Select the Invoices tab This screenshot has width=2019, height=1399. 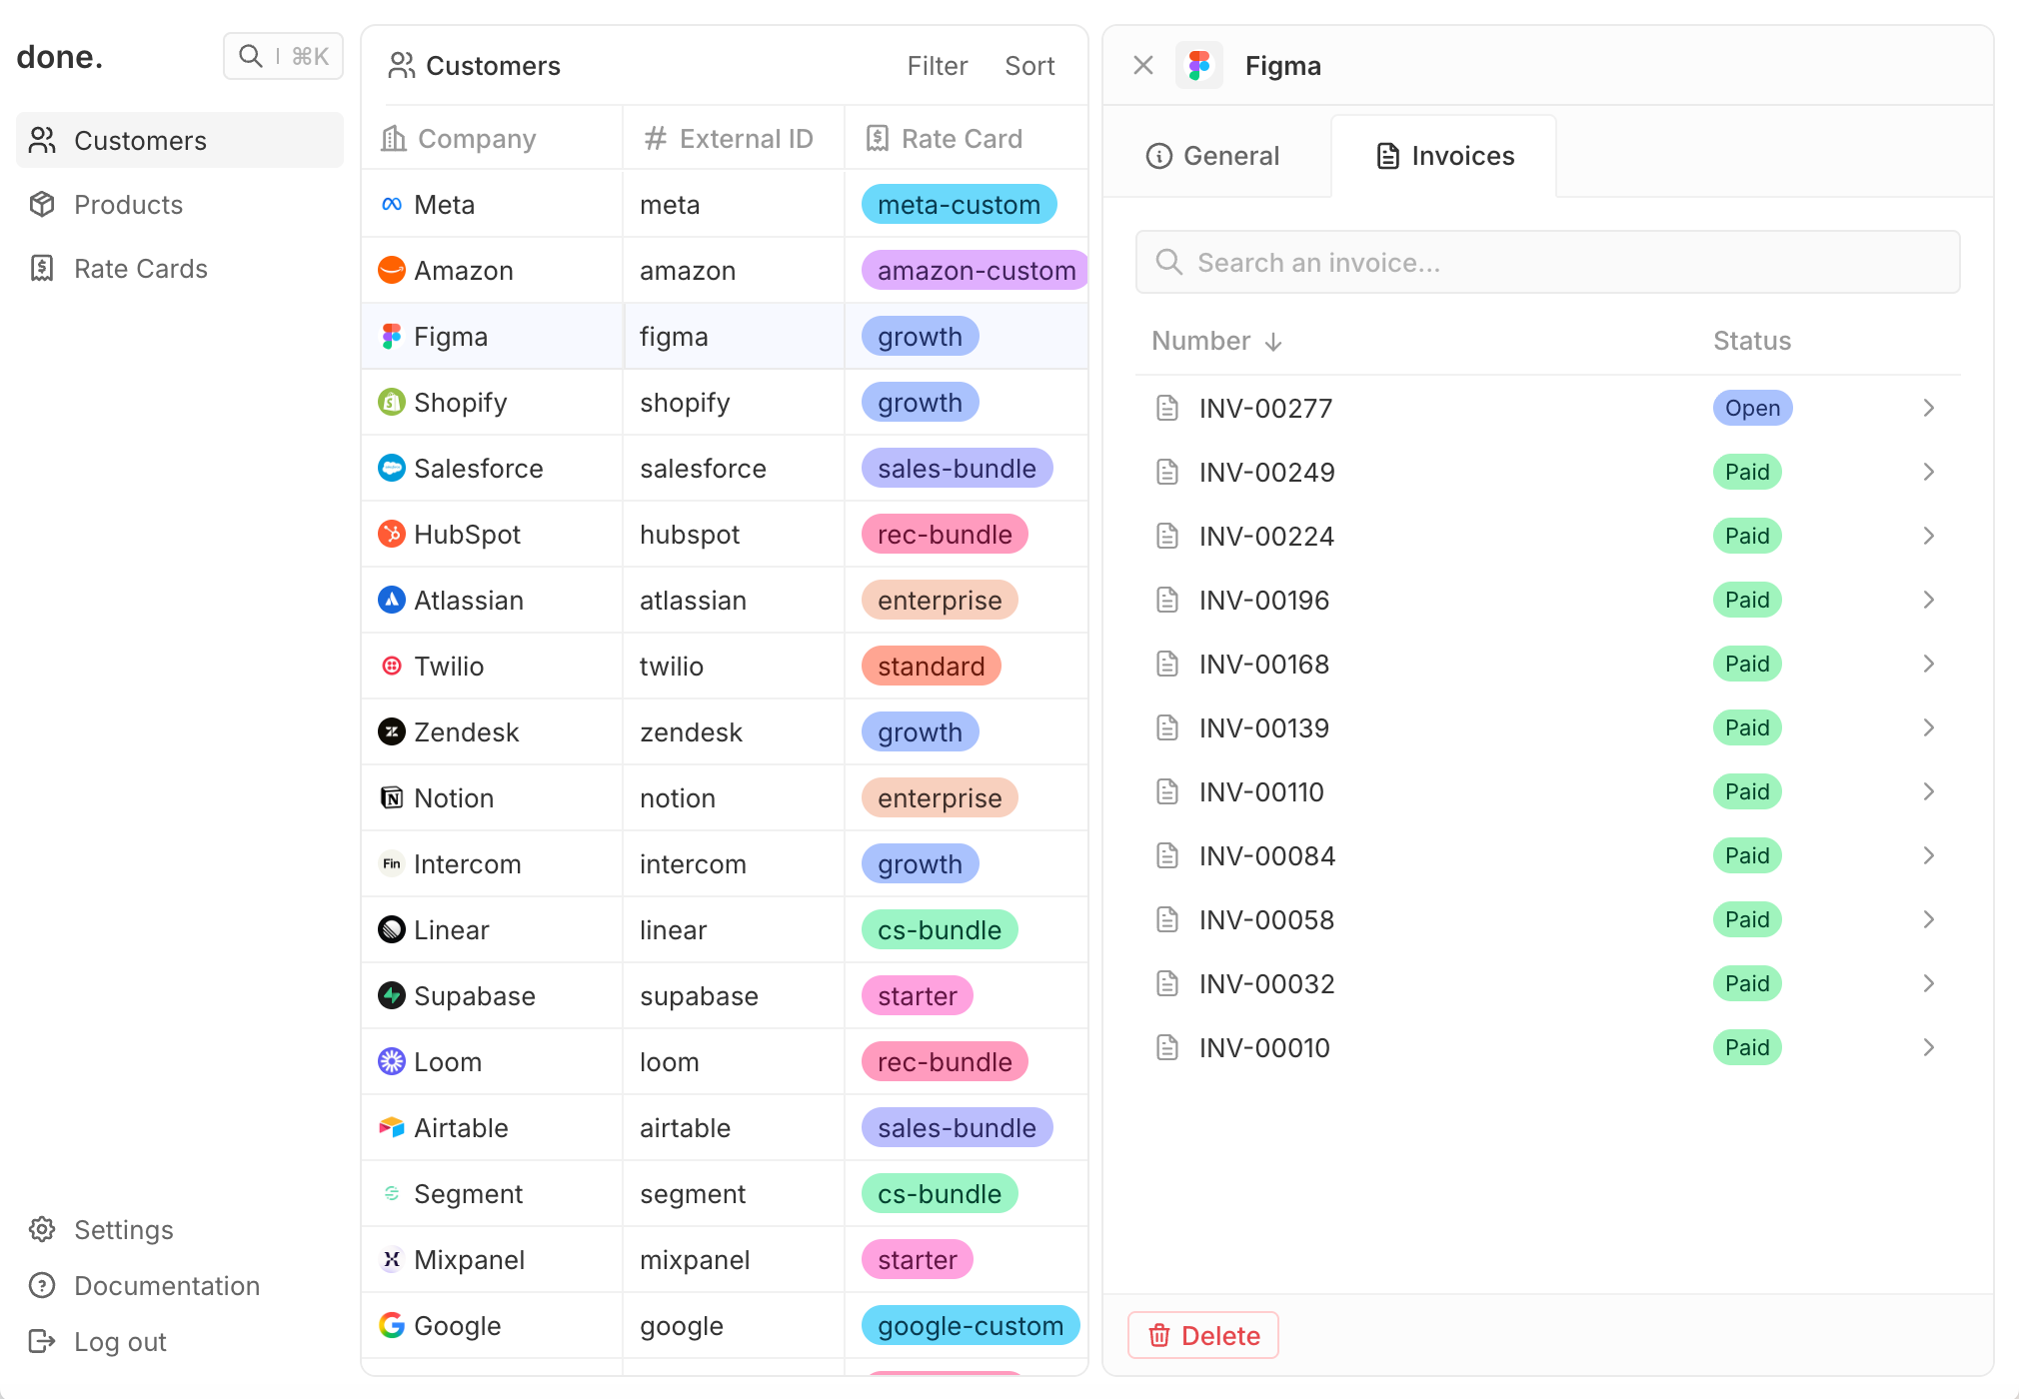[1444, 156]
